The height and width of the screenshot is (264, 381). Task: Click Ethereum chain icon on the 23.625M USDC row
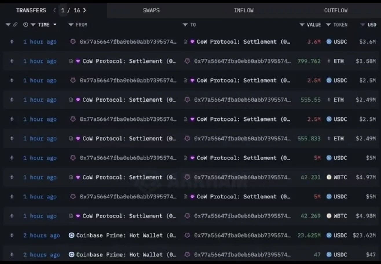click(x=12, y=235)
